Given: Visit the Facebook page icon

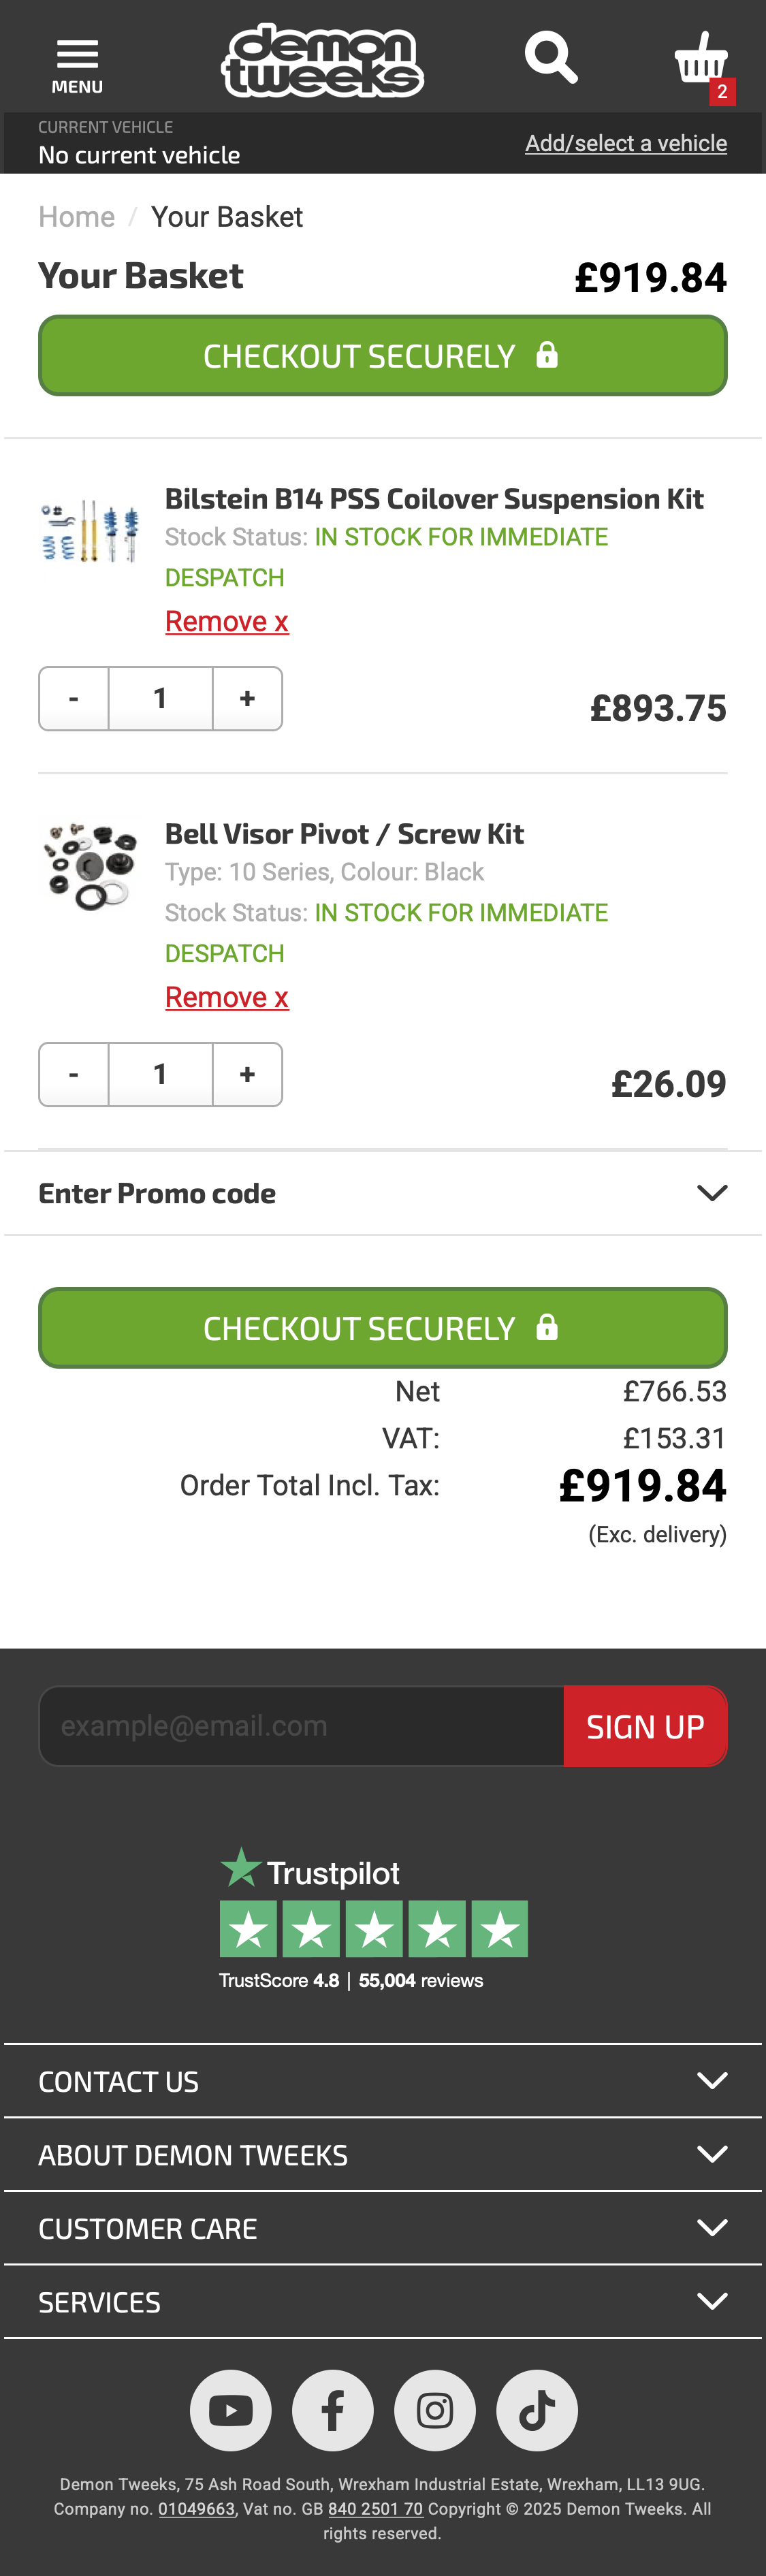Looking at the screenshot, I should coord(333,2410).
